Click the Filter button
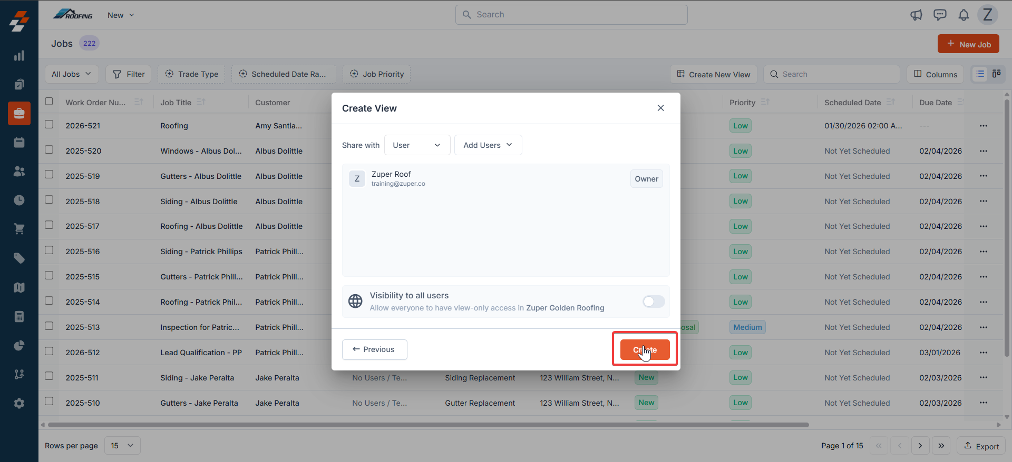Viewport: 1012px width, 462px height. click(129, 74)
